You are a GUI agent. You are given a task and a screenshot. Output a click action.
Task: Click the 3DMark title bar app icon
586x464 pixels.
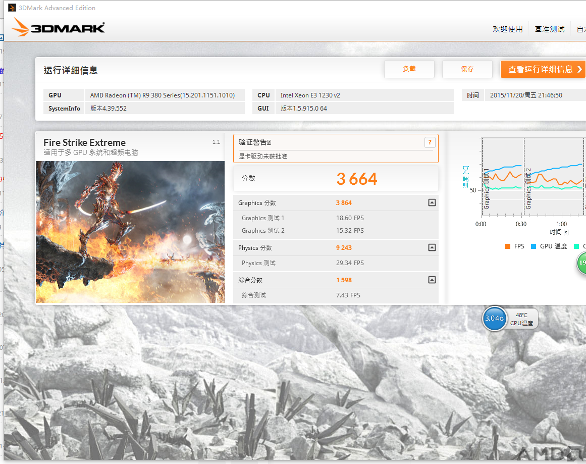coord(12,8)
